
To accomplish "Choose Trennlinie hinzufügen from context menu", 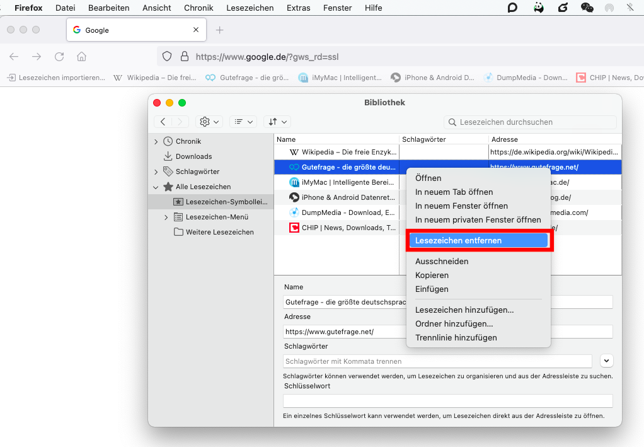I will [x=456, y=338].
